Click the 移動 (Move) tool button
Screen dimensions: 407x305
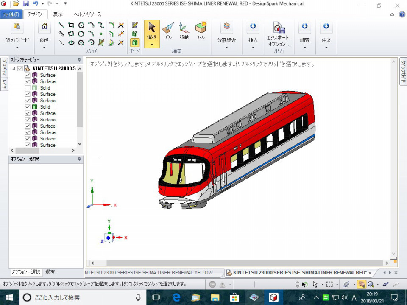pos(184,31)
